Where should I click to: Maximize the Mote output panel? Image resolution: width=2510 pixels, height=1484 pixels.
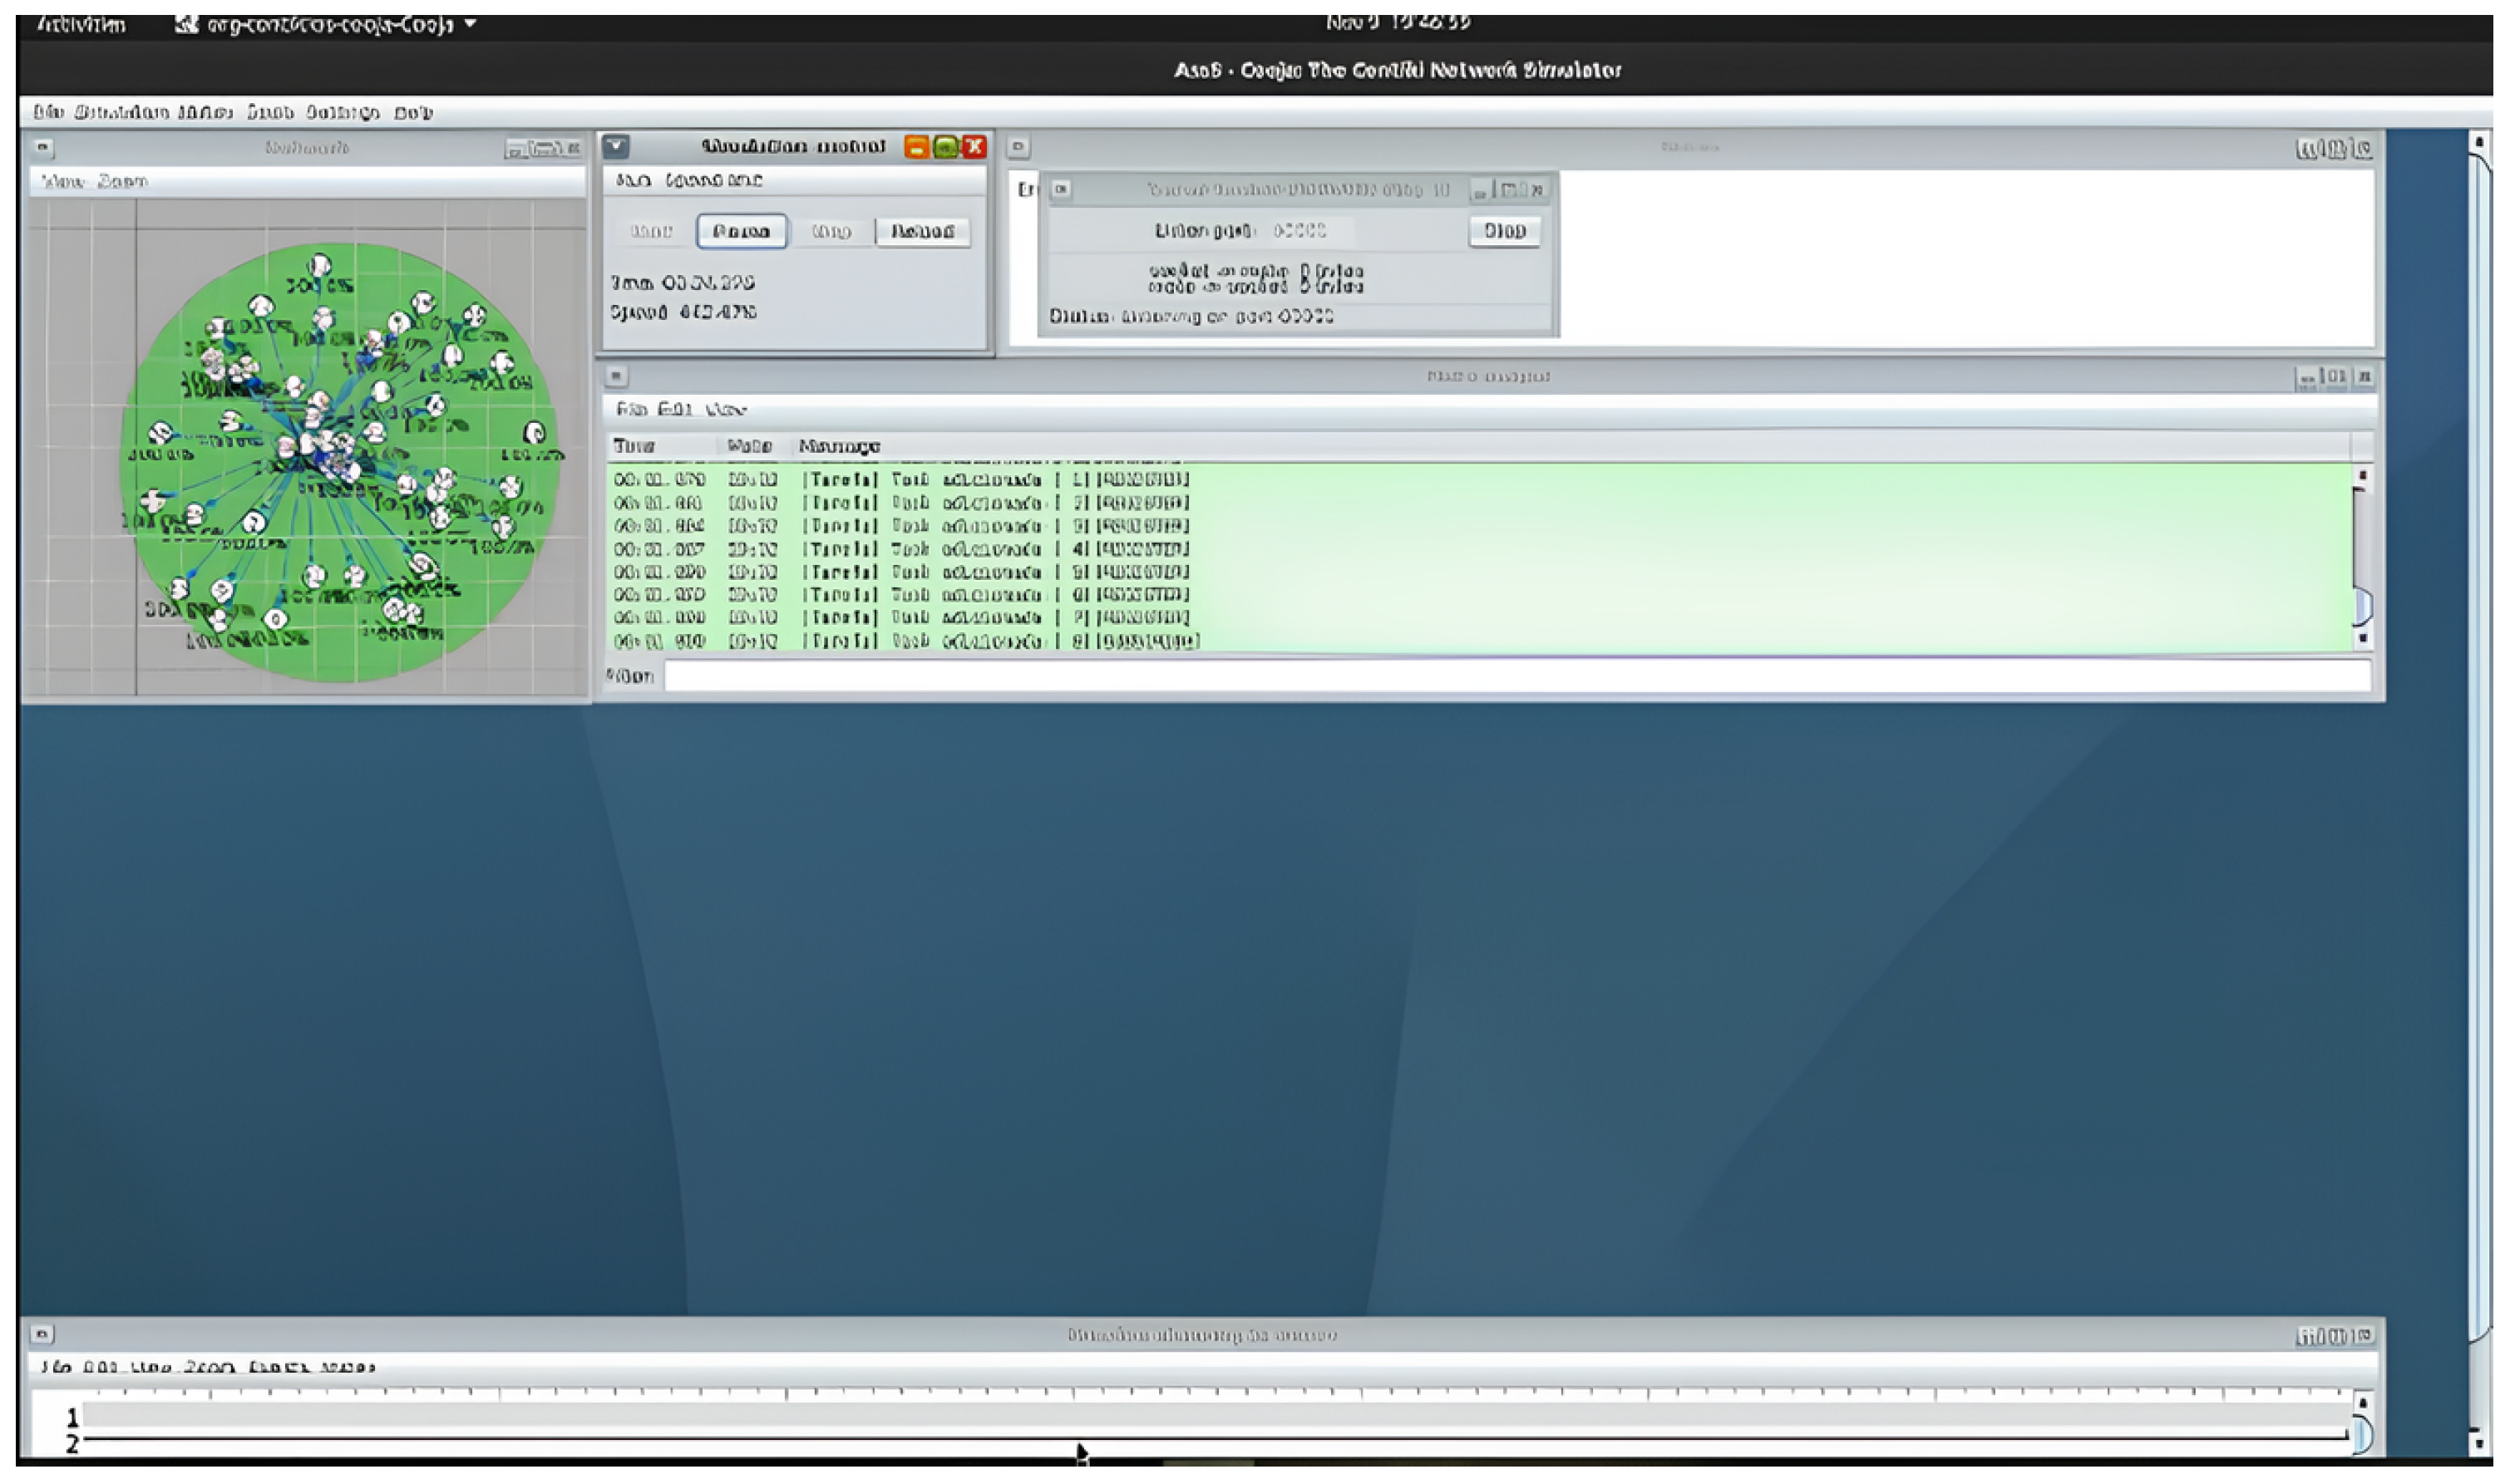tap(2335, 377)
